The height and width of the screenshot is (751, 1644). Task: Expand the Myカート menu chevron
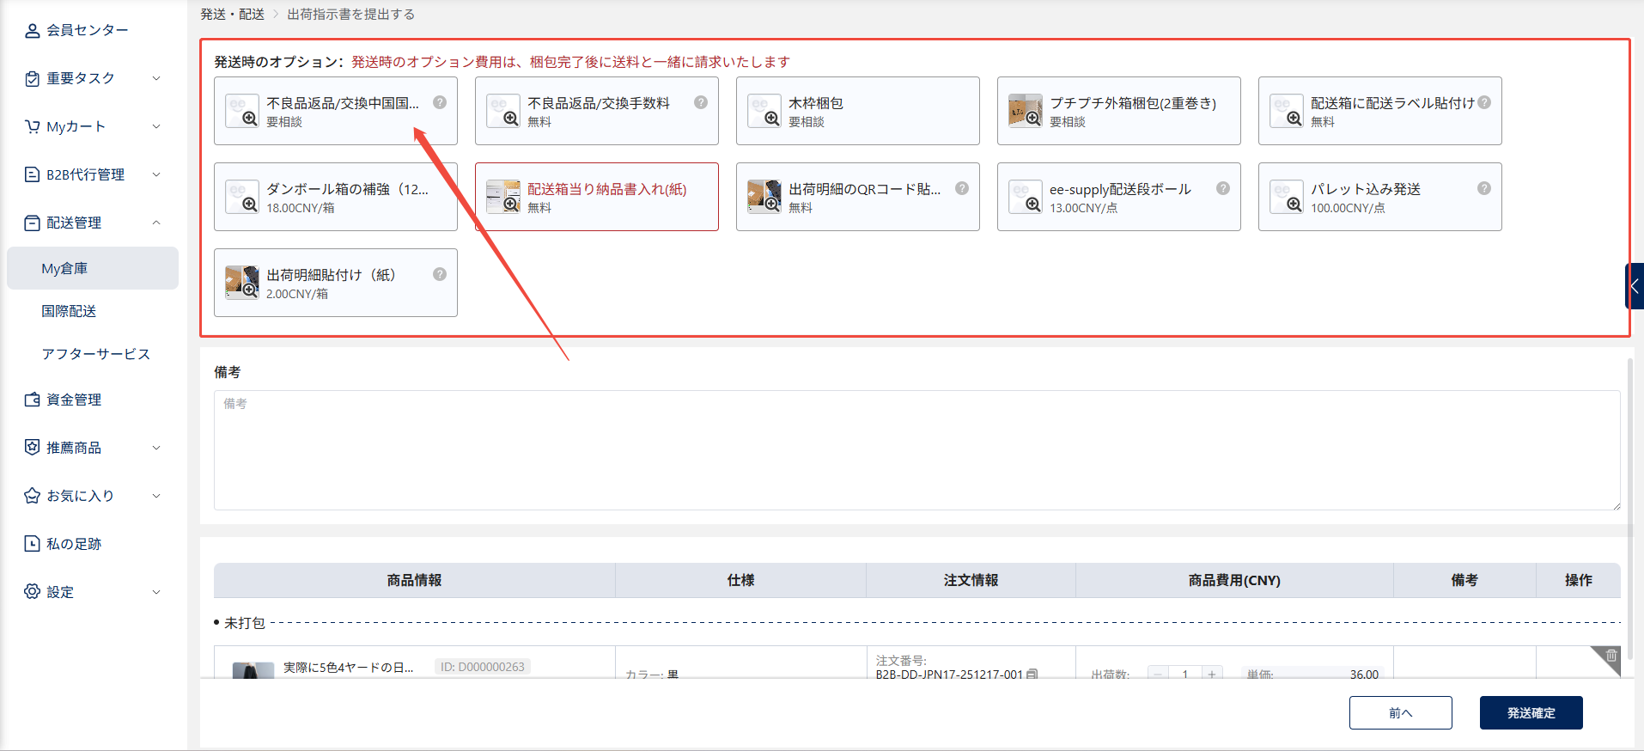pos(156,126)
